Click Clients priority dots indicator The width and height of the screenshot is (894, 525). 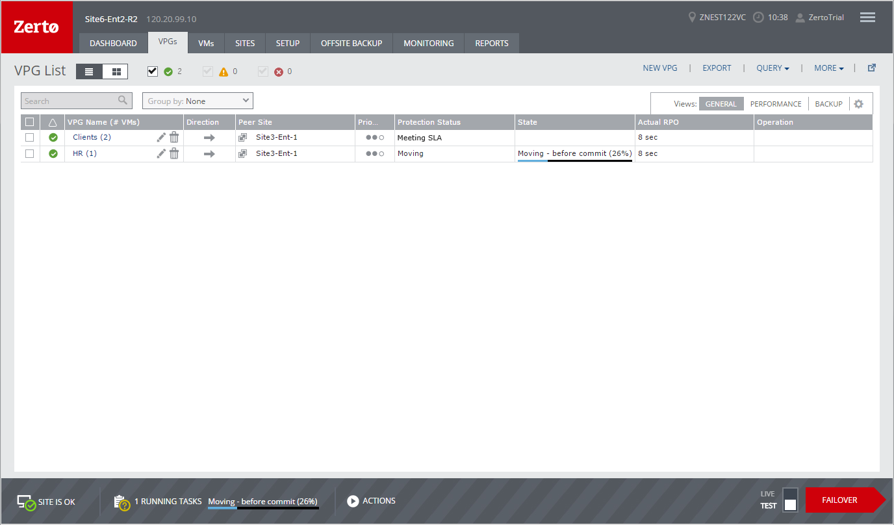[x=375, y=138]
